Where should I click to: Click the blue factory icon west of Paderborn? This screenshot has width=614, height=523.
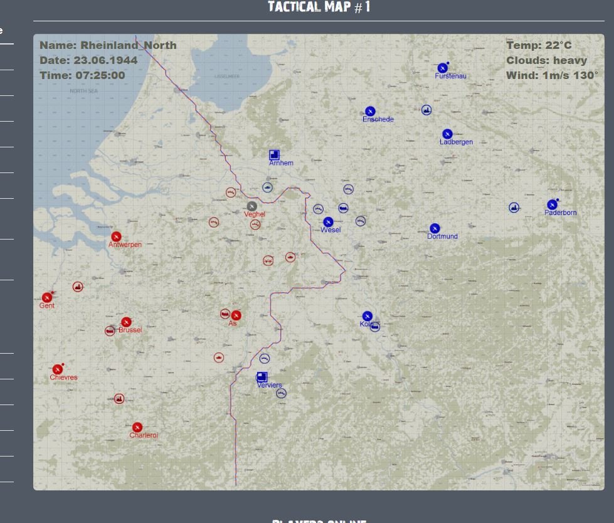[x=514, y=208]
